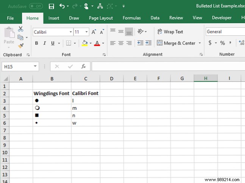Open the font size 11 dropdown

tap(86, 32)
